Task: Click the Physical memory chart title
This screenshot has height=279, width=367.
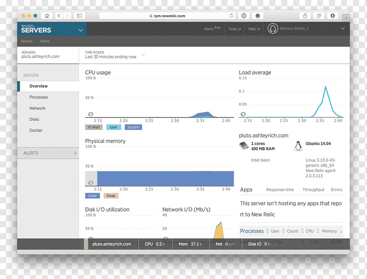Action: tap(105, 141)
